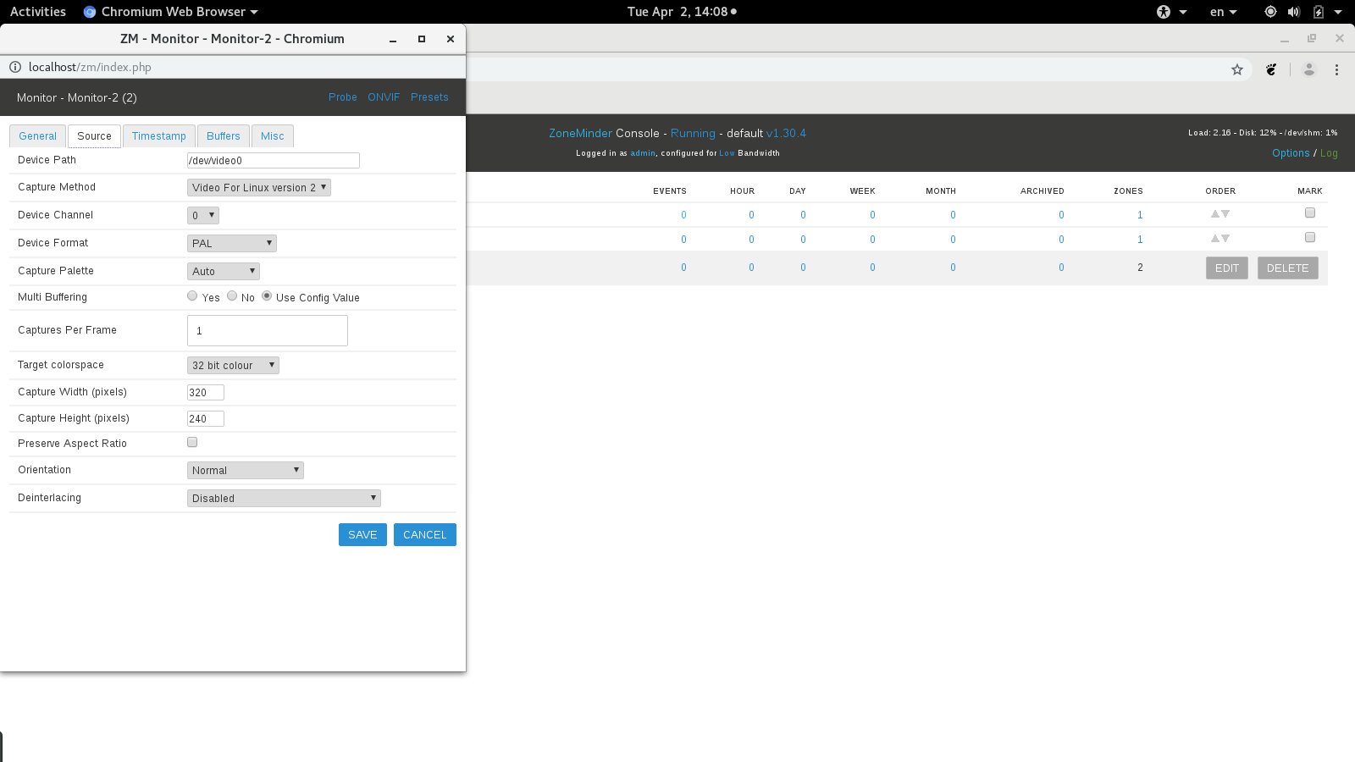Select No for Multi Buffering
Viewport: 1355px width, 762px height.
point(232,295)
